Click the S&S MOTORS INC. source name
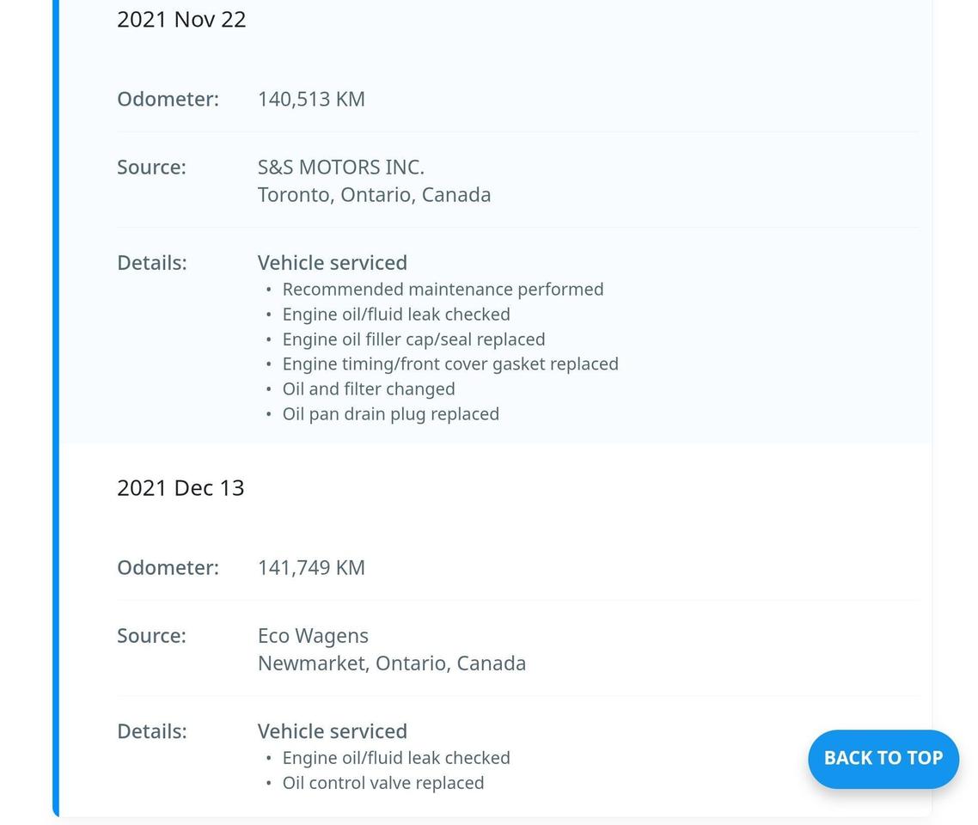The image size is (978, 825). 340,167
